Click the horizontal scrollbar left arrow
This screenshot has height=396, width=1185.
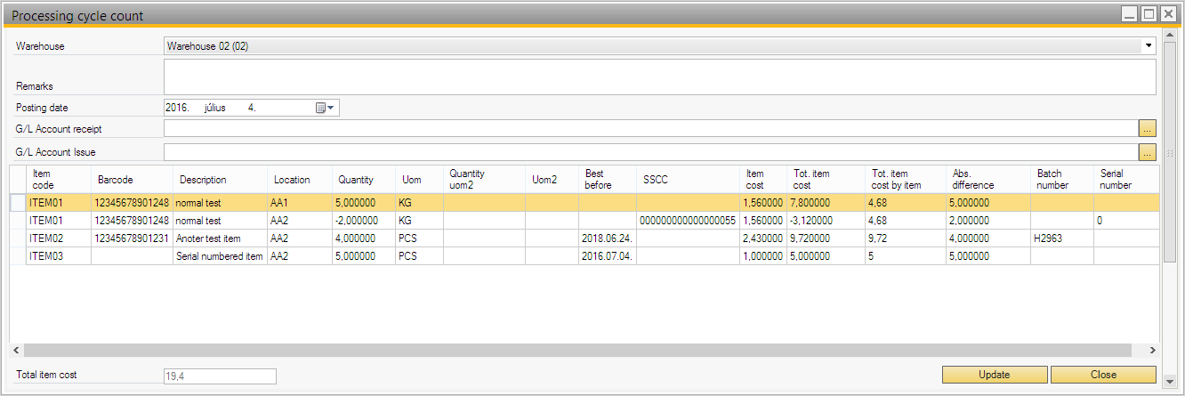(x=17, y=351)
